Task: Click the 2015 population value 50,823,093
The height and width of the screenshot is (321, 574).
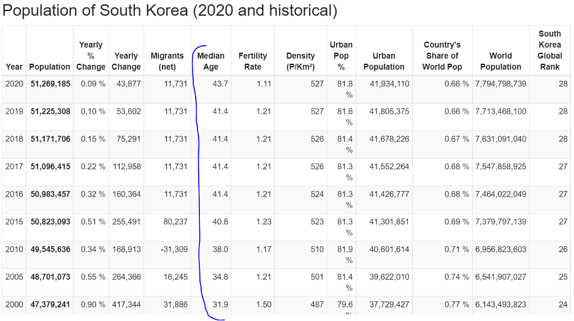Action: 50,222
